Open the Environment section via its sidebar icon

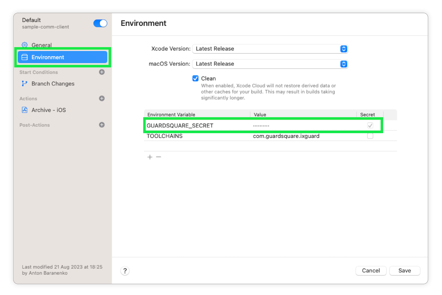click(x=25, y=57)
